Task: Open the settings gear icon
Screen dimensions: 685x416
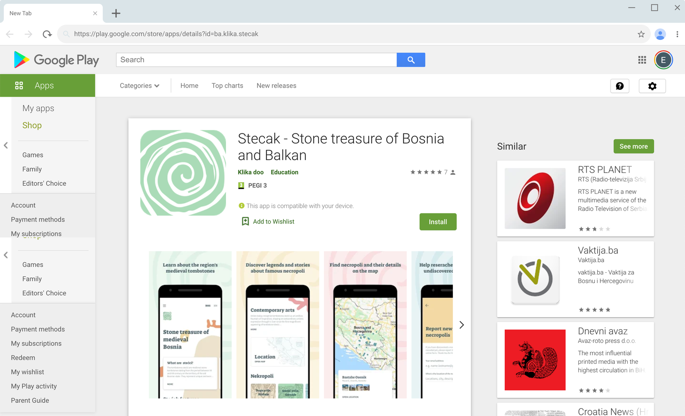Action: pyautogui.click(x=652, y=86)
